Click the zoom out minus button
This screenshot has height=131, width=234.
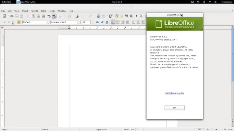coord(207,129)
